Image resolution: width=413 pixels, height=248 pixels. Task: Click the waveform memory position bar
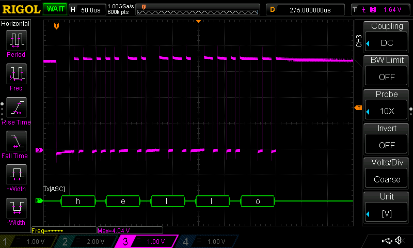[200, 9]
